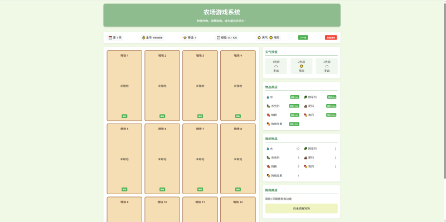Click the weather icon left of the 天气 label
This screenshot has width=446, height=222.
click(259, 37)
